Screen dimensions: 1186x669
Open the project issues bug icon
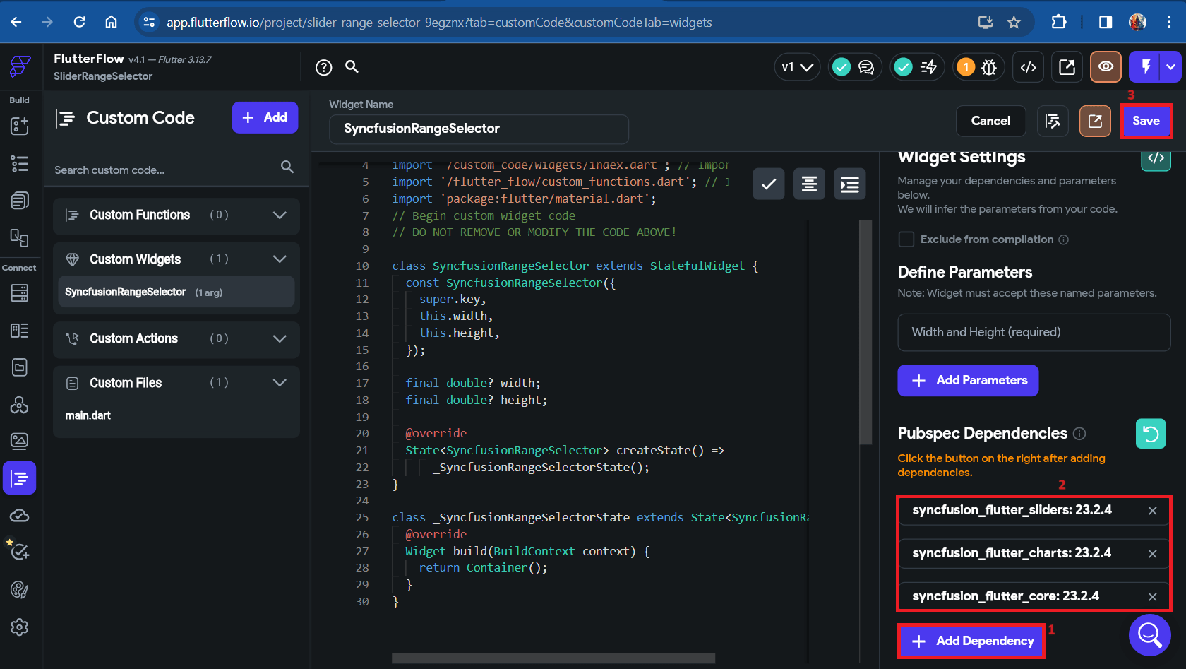[989, 67]
